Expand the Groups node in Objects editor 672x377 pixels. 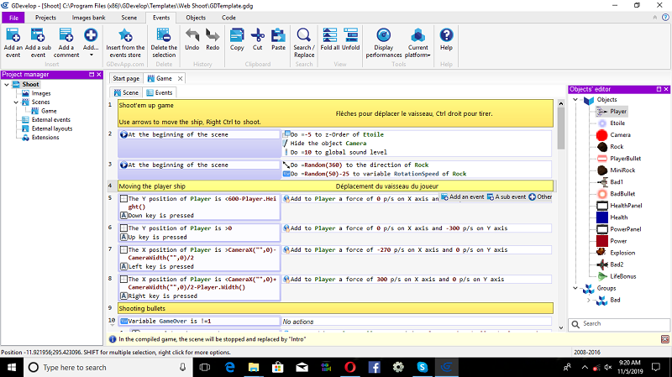576,287
